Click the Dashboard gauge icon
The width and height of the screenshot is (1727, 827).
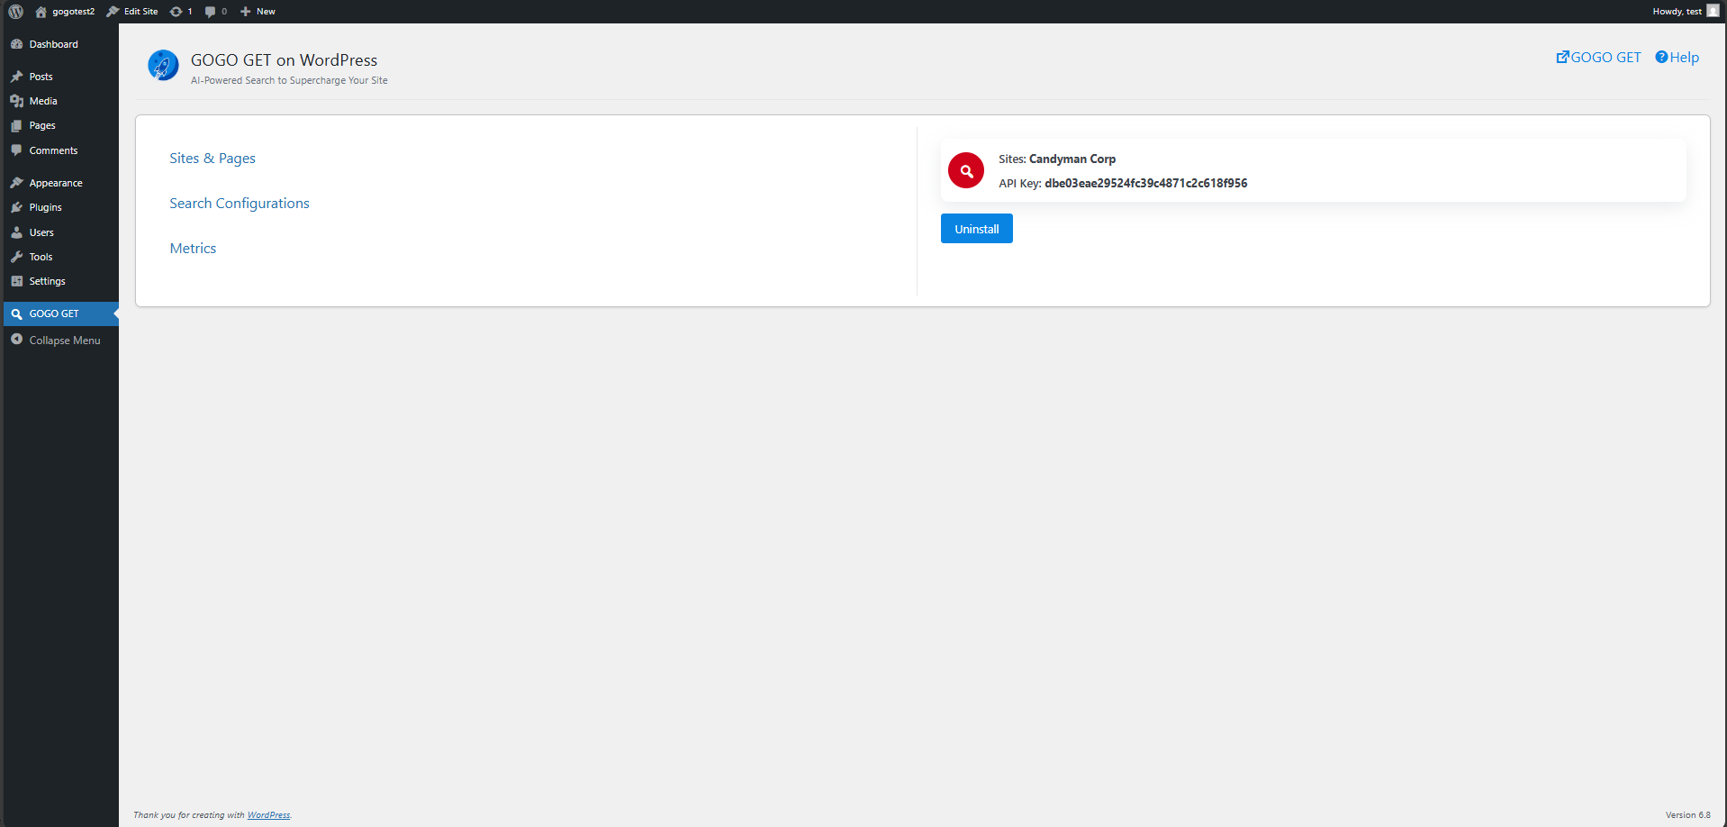pos(16,44)
